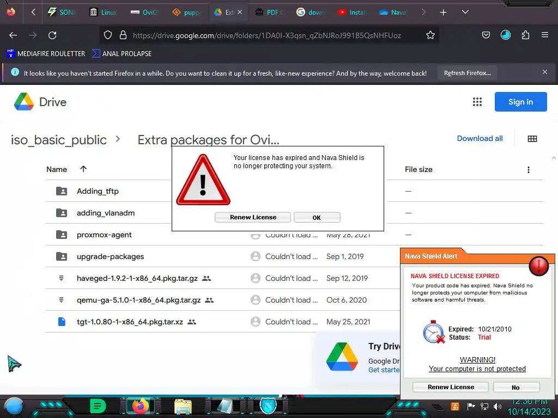Screen dimensions: 558x418
Task: Bookmark this page with the star icon
Action: (x=430, y=35)
